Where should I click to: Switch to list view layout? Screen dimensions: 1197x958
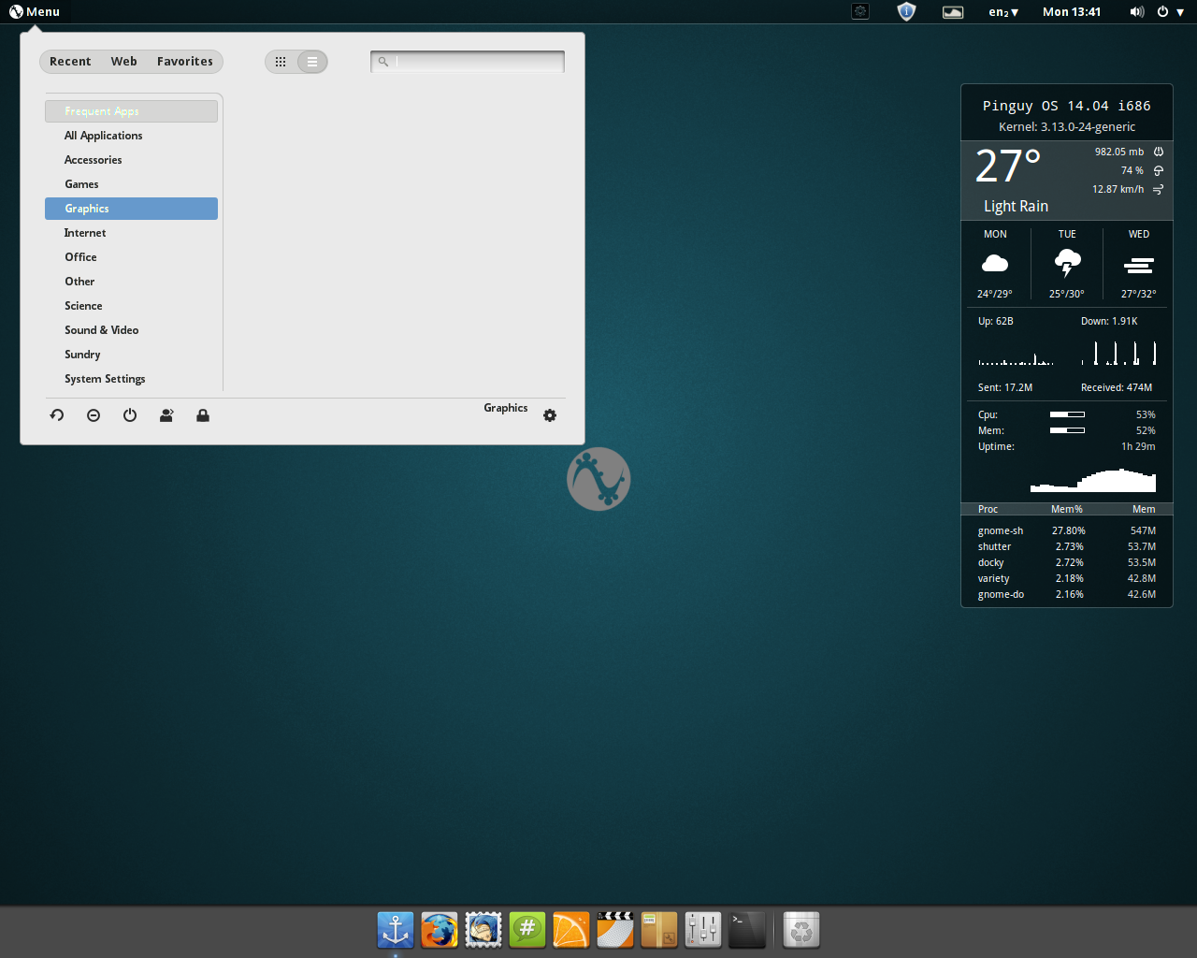pos(312,62)
